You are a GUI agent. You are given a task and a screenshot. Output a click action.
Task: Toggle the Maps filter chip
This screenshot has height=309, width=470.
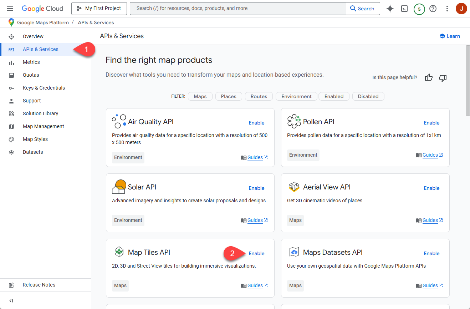point(200,96)
